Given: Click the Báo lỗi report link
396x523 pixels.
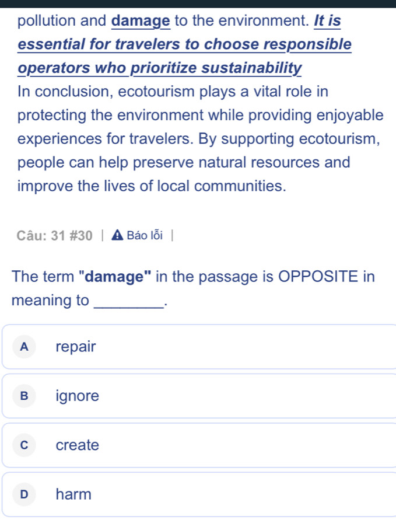Looking at the screenshot, I should (145, 235).
